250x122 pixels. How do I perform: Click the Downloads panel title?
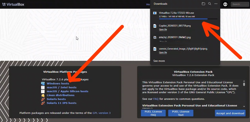tap(160, 4)
